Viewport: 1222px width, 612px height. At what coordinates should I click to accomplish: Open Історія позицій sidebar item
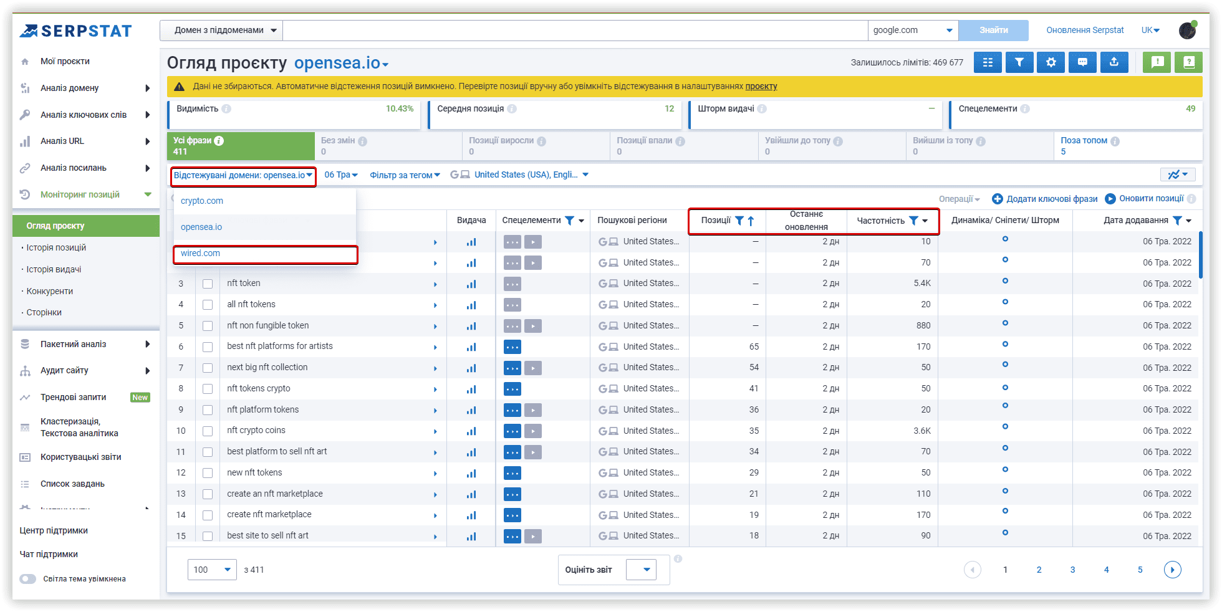(x=56, y=247)
